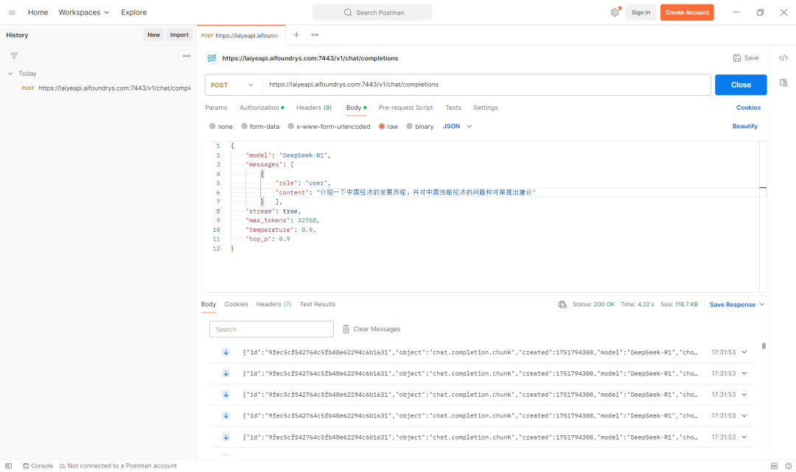Click the Clear Messages trash icon
796x472 pixels.
[x=346, y=329]
